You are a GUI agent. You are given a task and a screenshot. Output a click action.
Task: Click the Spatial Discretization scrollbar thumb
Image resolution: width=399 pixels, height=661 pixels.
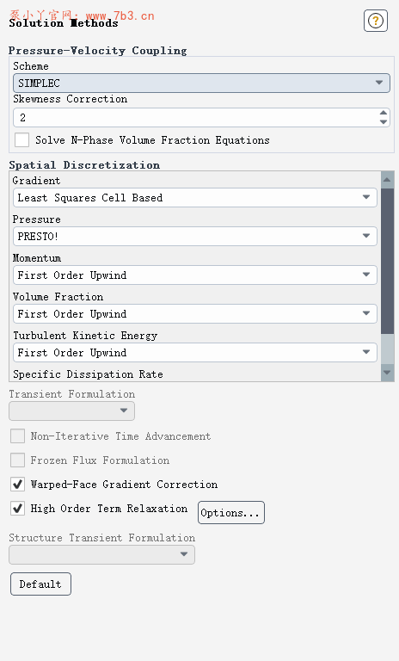click(387, 262)
